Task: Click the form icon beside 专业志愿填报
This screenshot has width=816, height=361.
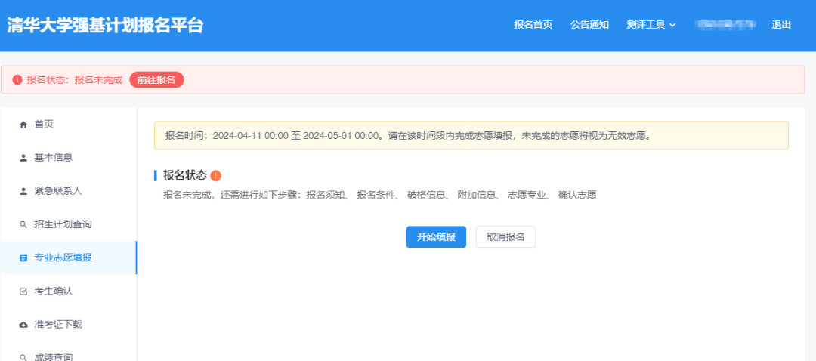Action: coord(23,258)
